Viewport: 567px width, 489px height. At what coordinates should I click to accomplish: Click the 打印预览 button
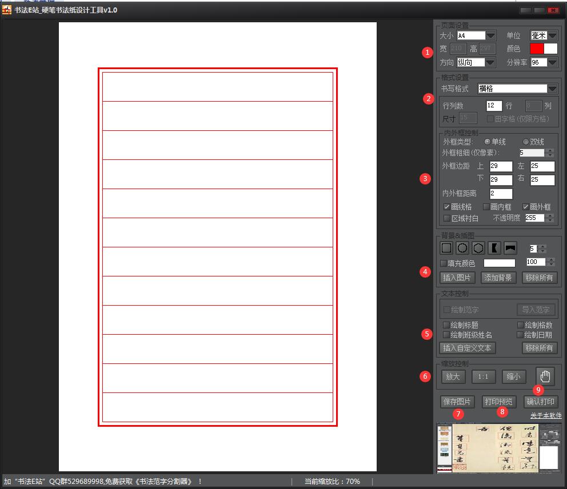click(x=498, y=402)
